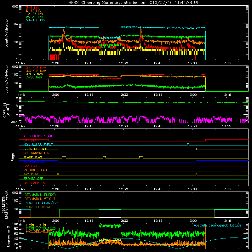Select the 50-100 keV legend label
Viewport: 252px width, 252px height.
(x=36, y=20)
